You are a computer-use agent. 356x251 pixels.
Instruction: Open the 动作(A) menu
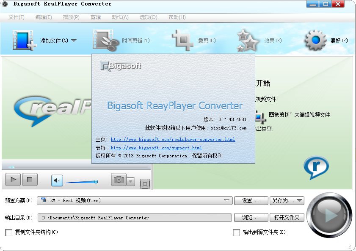[x=120, y=17]
